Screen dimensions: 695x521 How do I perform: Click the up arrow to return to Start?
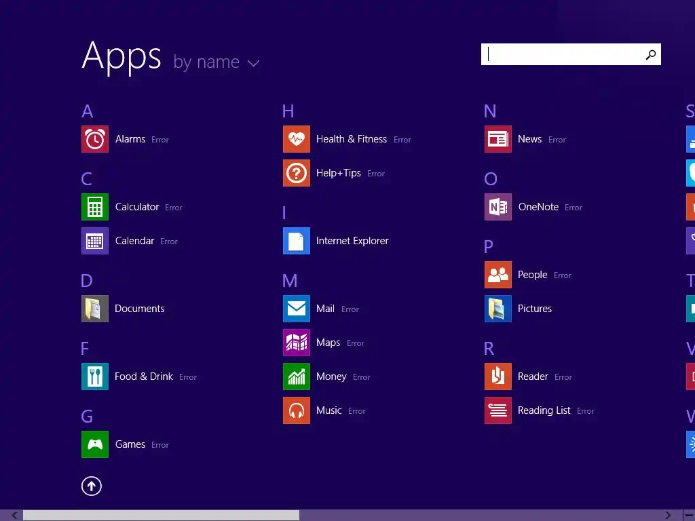pos(92,486)
